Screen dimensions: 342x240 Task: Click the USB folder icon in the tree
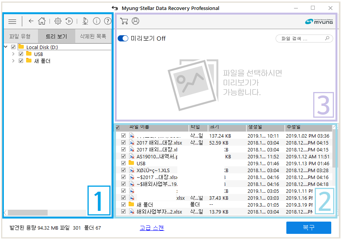[29, 54]
